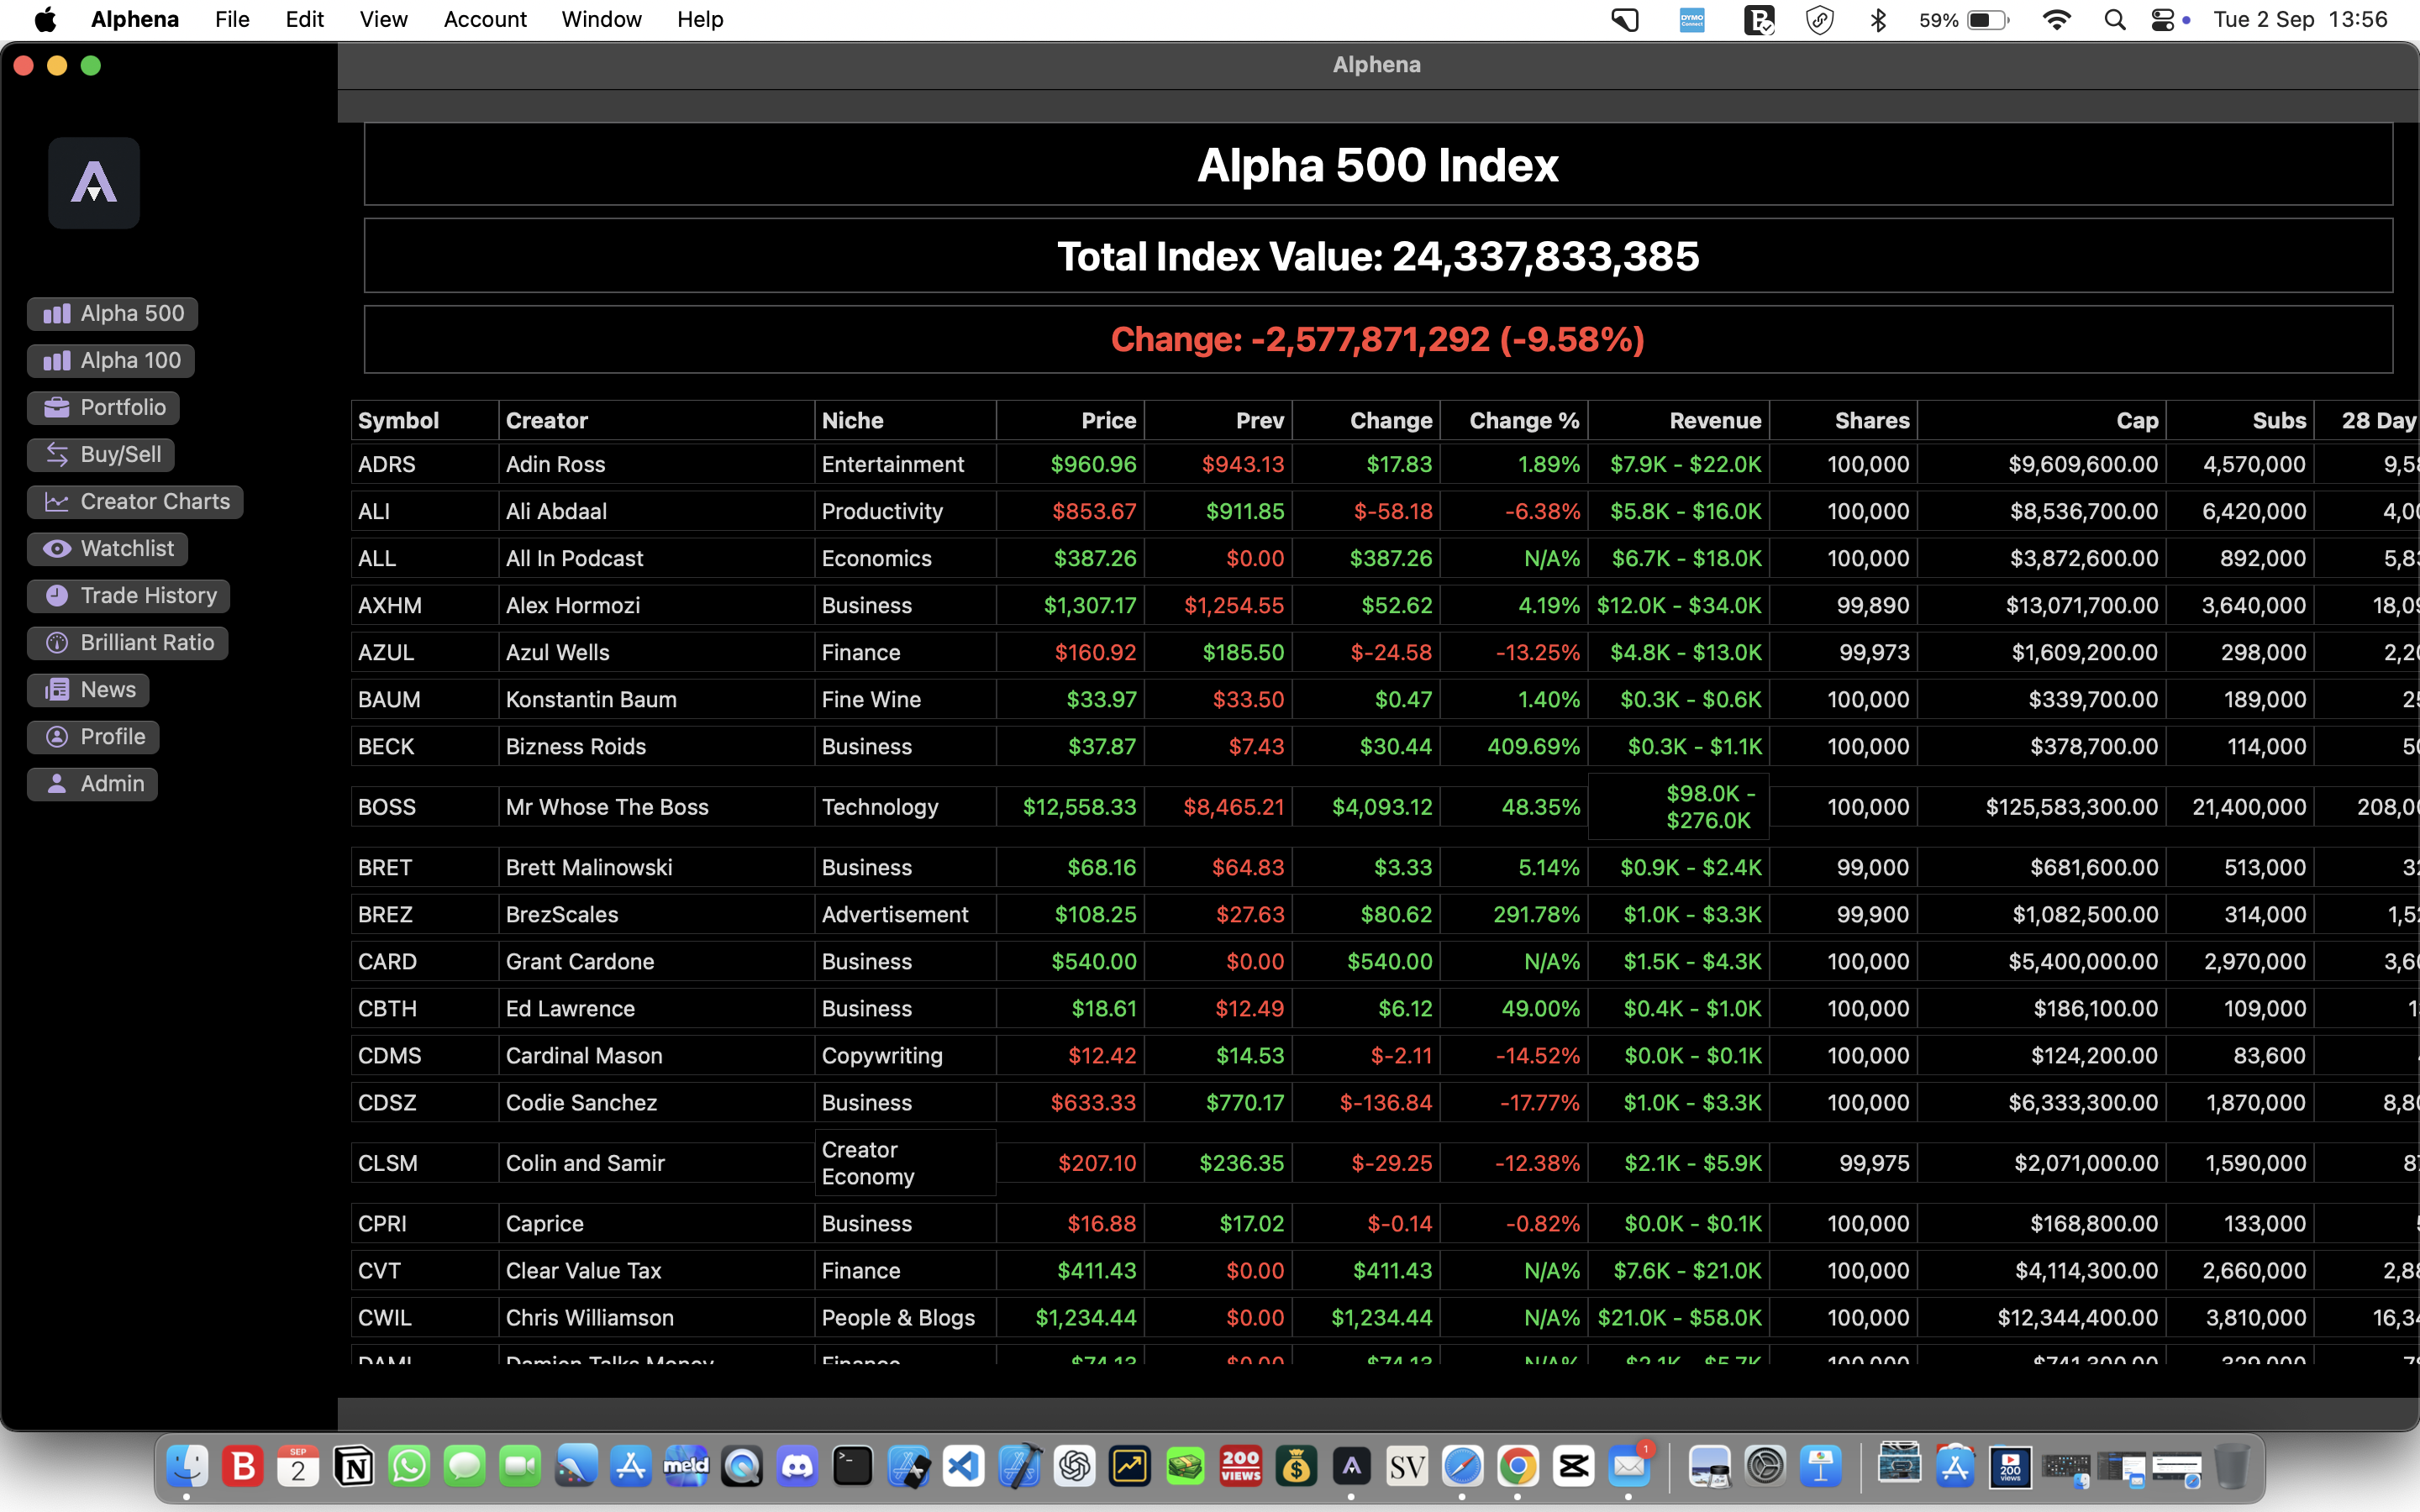This screenshot has width=2420, height=1512.
Task: Open the File menu
Action: (232, 20)
